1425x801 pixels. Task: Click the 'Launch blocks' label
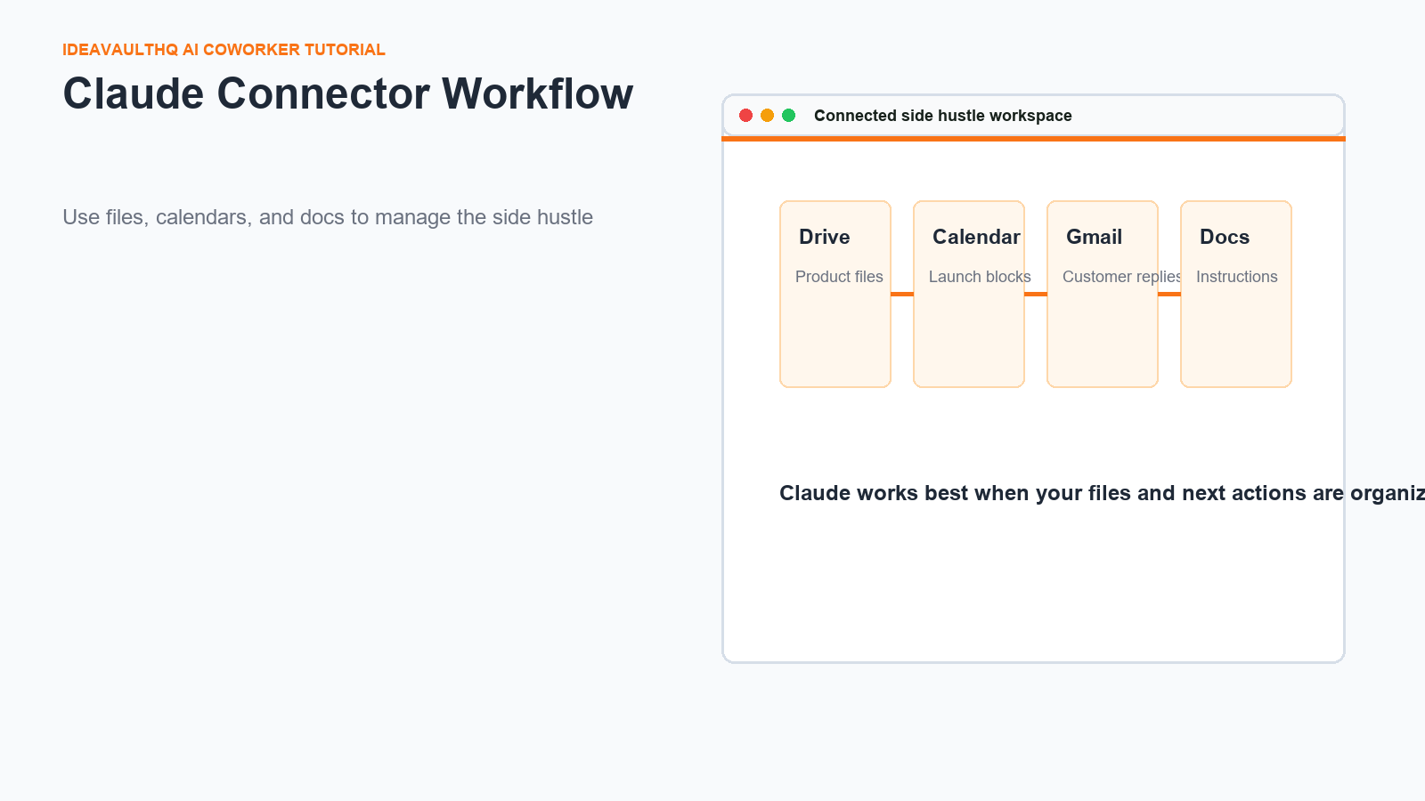point(980,277)
